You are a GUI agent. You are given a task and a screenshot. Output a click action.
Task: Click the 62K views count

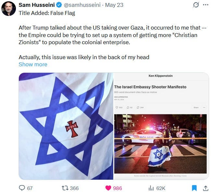coord(161,188)
